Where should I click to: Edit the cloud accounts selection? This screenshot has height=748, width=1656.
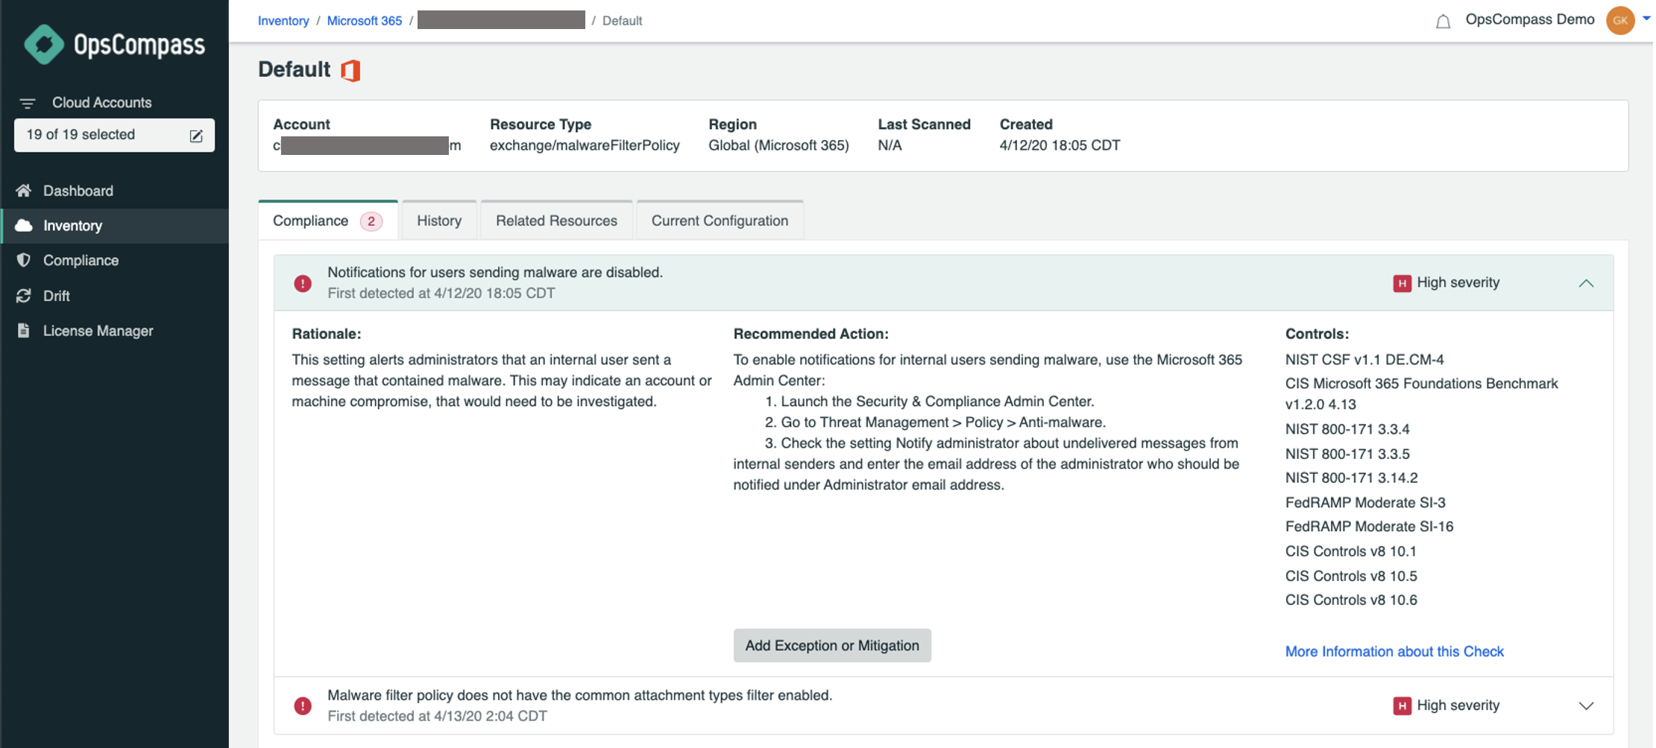coord(196,136)
